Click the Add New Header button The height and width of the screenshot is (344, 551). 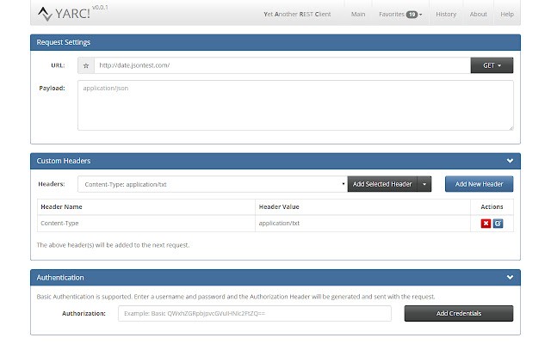click(x=479, y=184)
